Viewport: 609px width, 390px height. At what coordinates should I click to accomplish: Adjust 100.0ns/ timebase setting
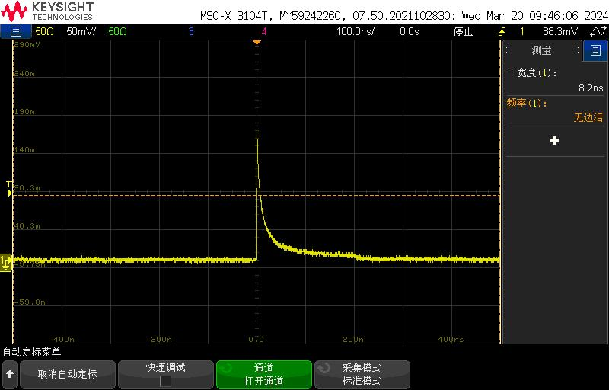pyautogui.click(x=356, y=31)
